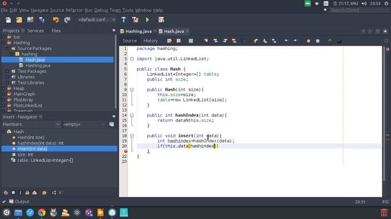The width and height of the screenshot is (391, 219).
Task: Toggle Fully Qualified Names filter in Navigator
Action: click(x=44, y=192)
